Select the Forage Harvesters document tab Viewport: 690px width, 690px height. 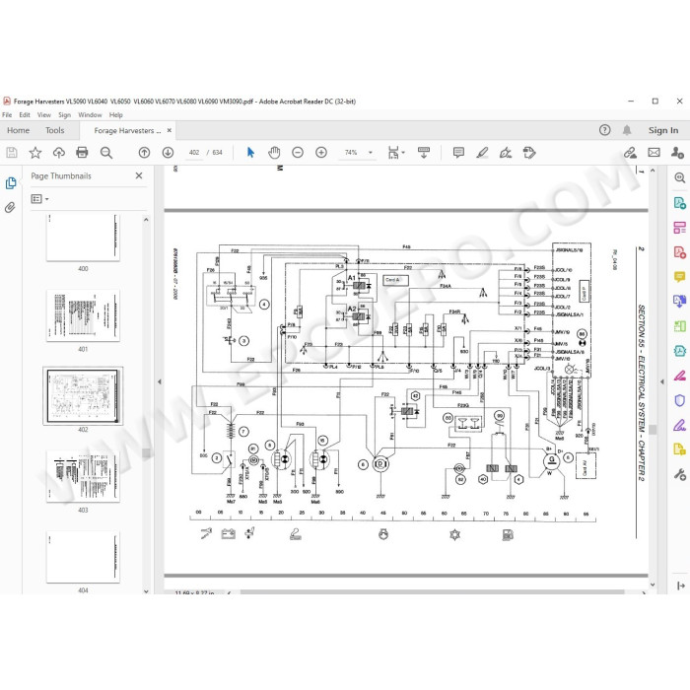coord(127,131)
